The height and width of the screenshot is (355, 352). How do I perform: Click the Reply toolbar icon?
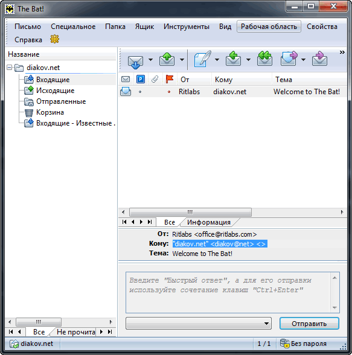pos(234,59)
